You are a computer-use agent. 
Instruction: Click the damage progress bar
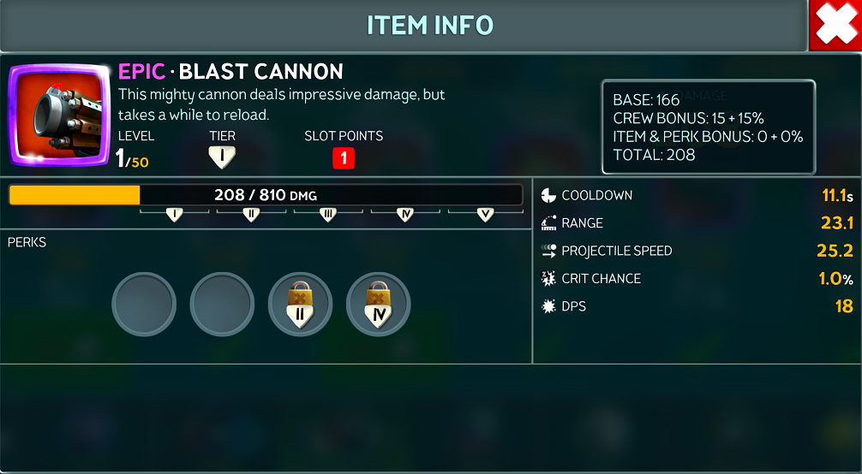tap(266, 195)
